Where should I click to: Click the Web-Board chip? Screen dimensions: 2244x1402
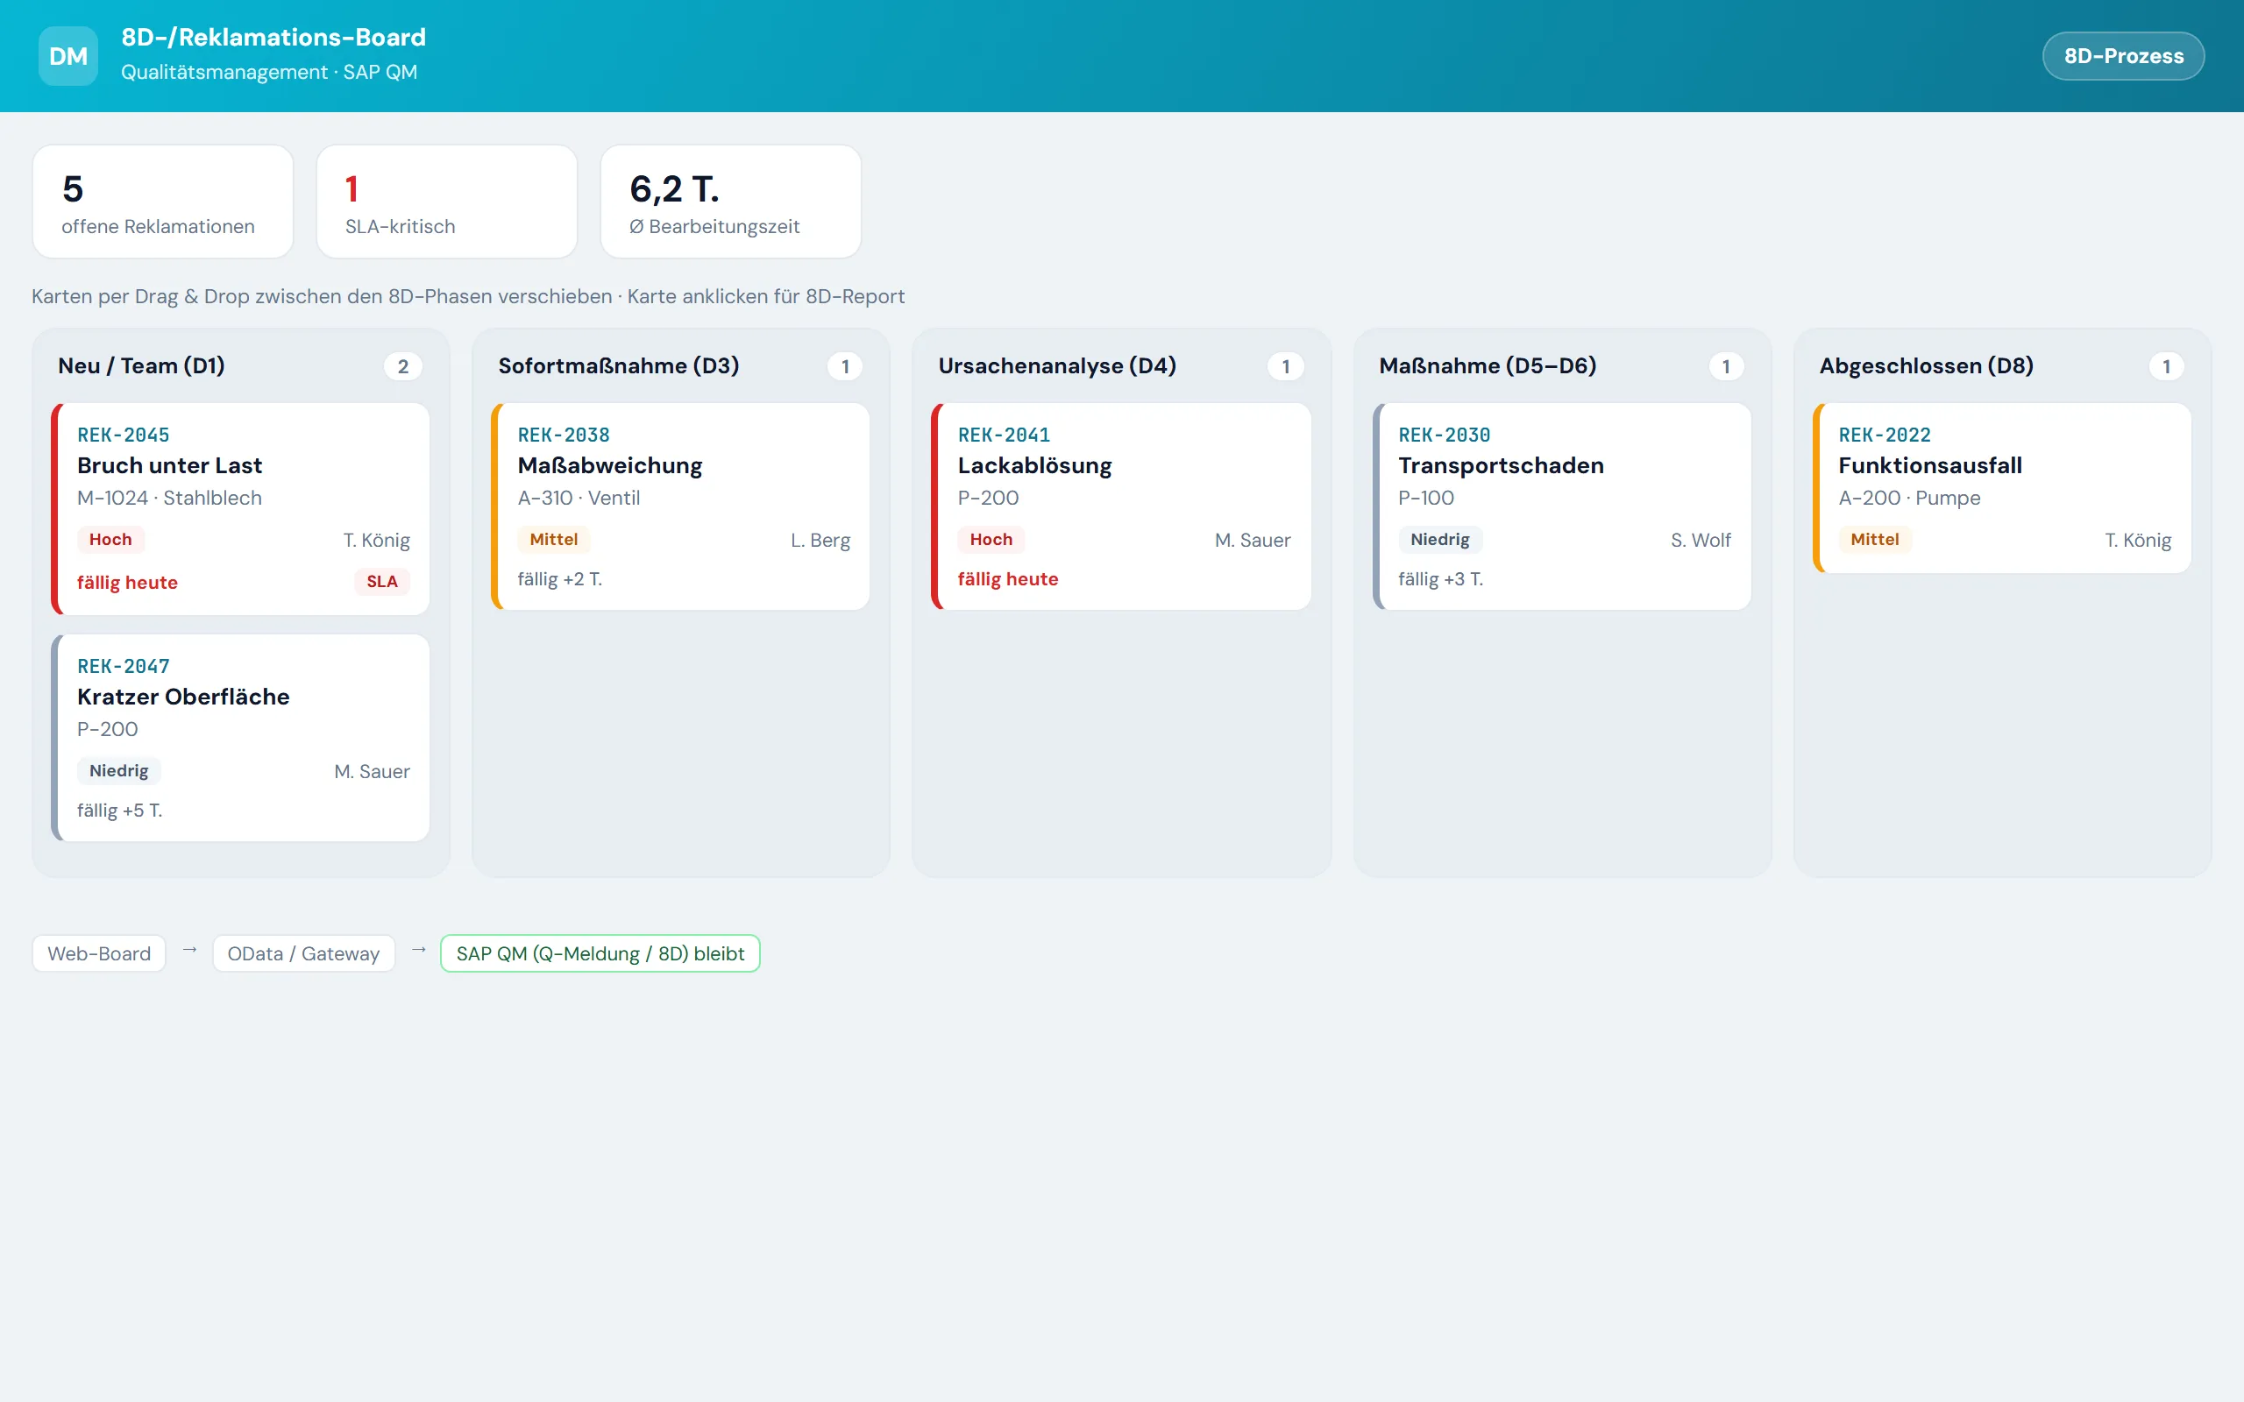pyautogui.click(x=99, y=953)
